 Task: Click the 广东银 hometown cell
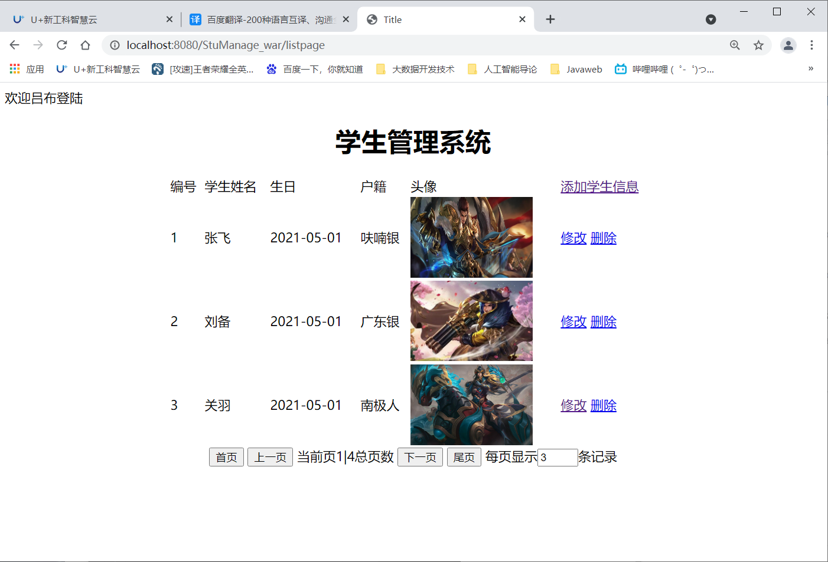click(380, 322)
